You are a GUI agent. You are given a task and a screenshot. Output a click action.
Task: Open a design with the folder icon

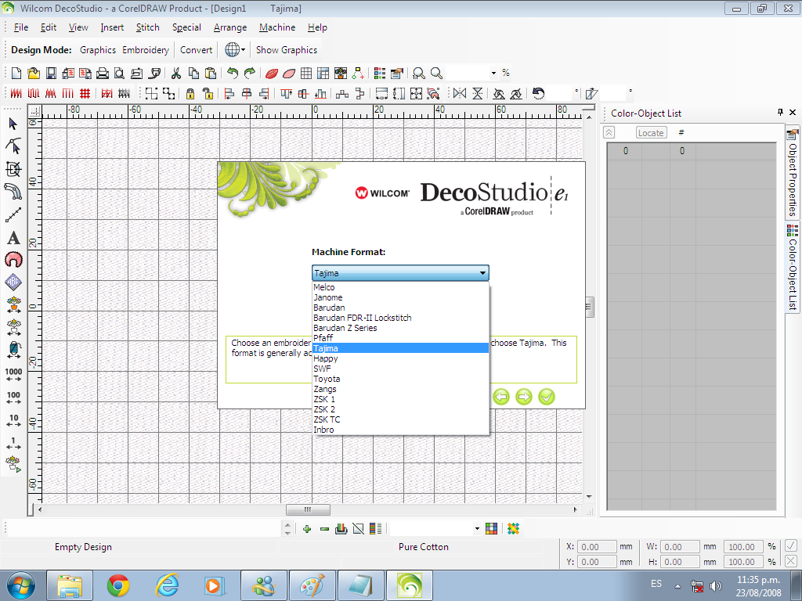tap(34, 73)
